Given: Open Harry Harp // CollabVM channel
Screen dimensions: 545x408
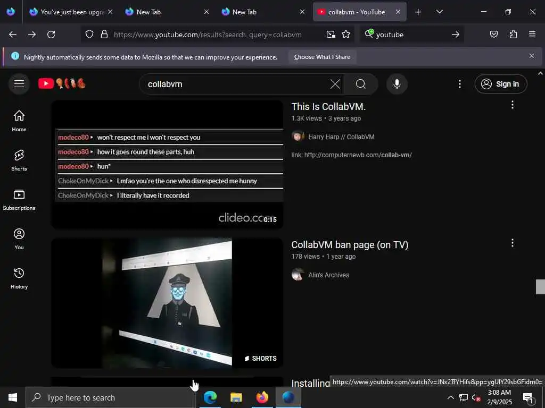Looking at the screenshot, I should [x=341, y=137].
